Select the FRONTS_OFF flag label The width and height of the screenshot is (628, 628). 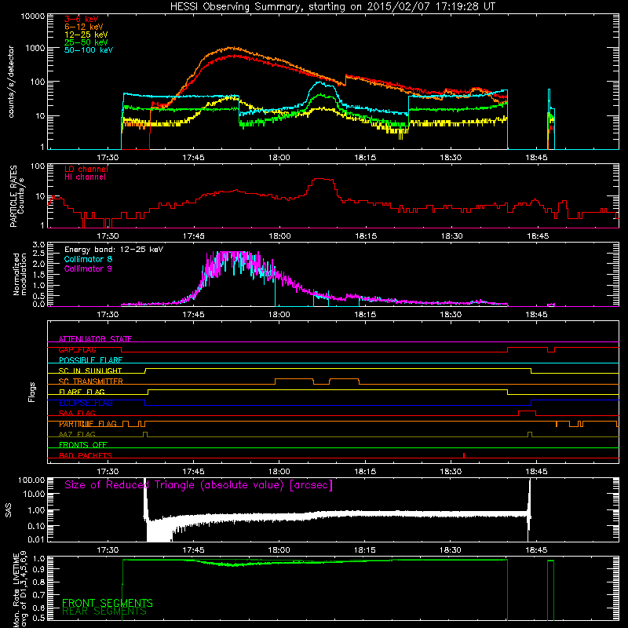pos(83,444)
